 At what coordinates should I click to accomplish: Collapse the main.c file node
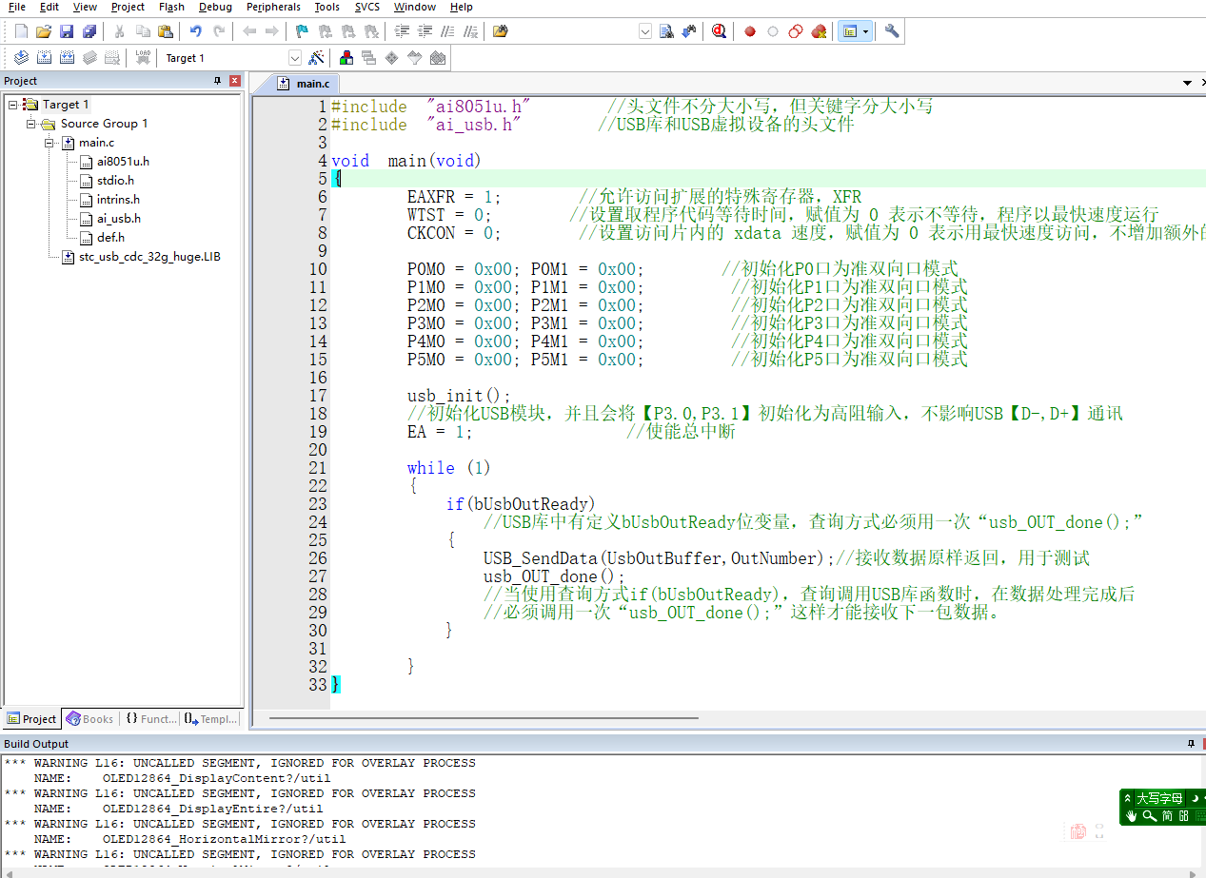pos(49,143)
